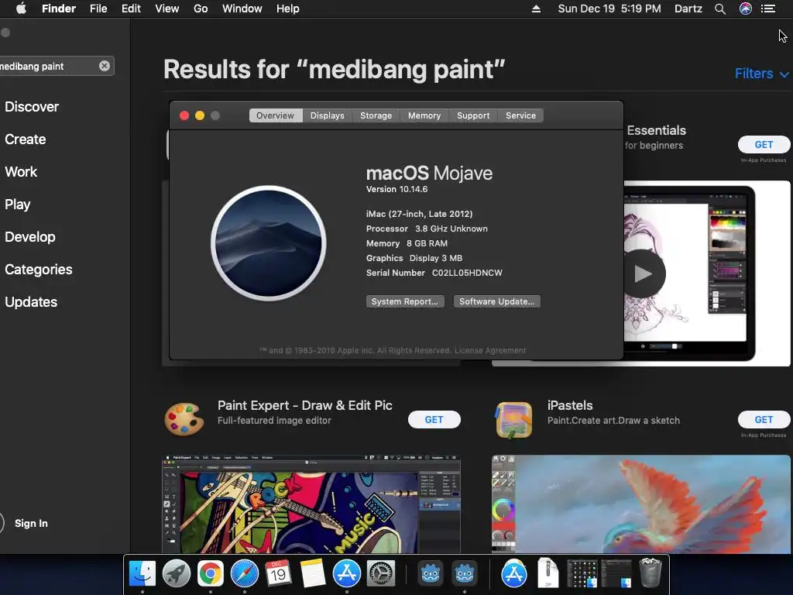Open Calendar showing 19 in Dock

pyautogui.click(x=278, y=574)
